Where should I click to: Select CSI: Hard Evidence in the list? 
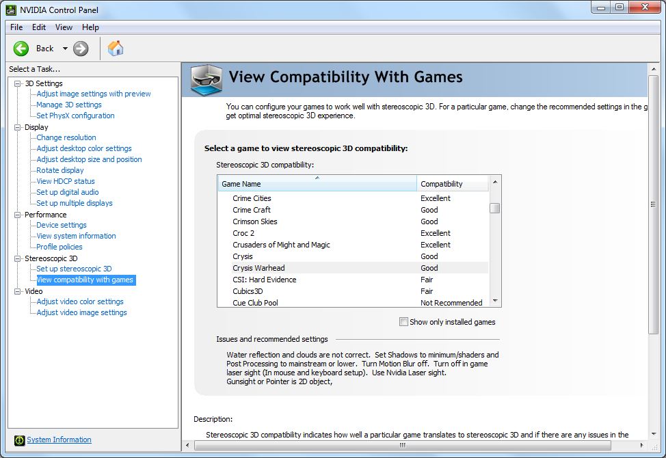353,280
